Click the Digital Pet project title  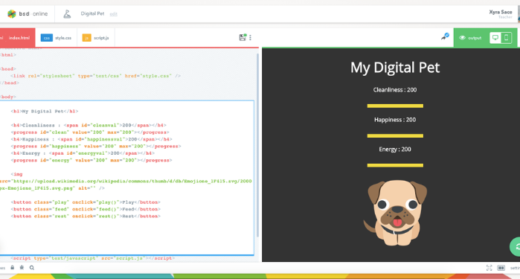coord(92,13)
